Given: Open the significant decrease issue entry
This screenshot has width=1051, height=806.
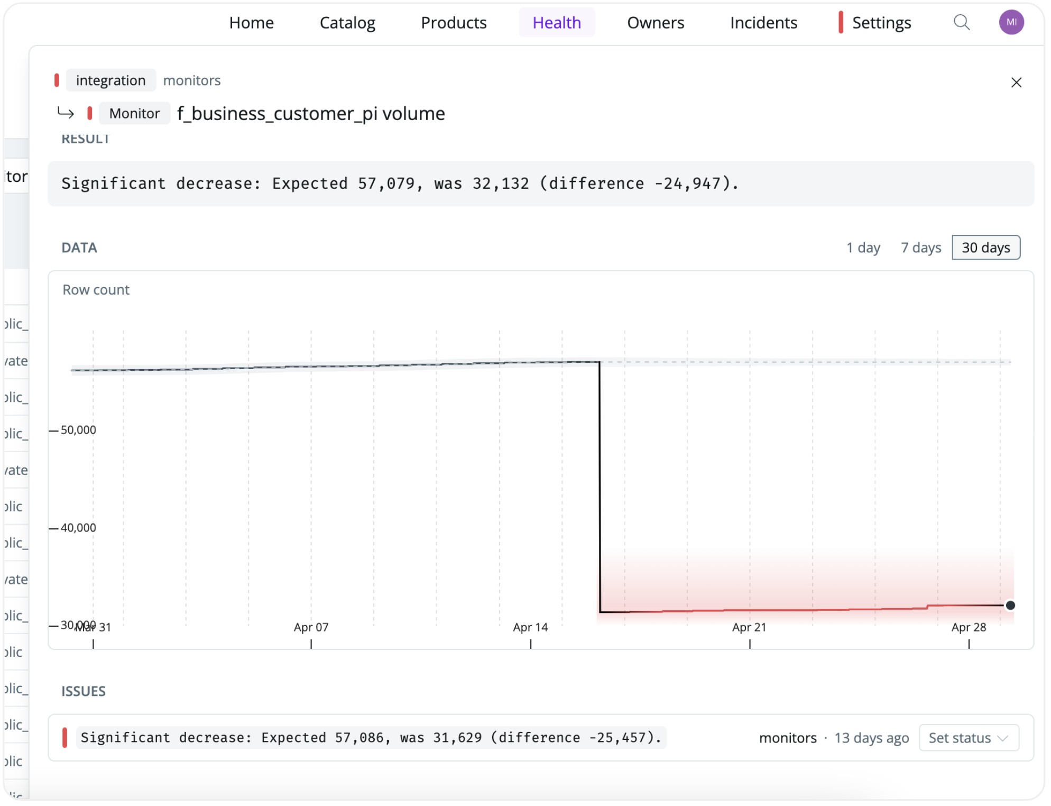Looking at the screenshot, I should tap(370, 737).
